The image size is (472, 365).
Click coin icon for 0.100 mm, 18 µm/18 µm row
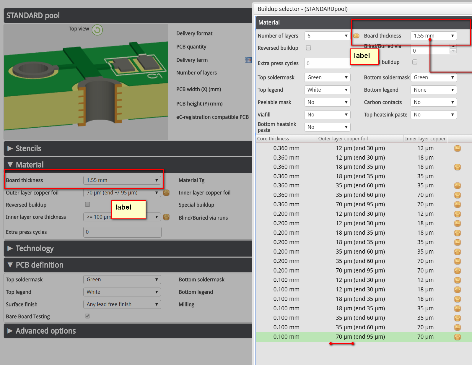[457, 299]
